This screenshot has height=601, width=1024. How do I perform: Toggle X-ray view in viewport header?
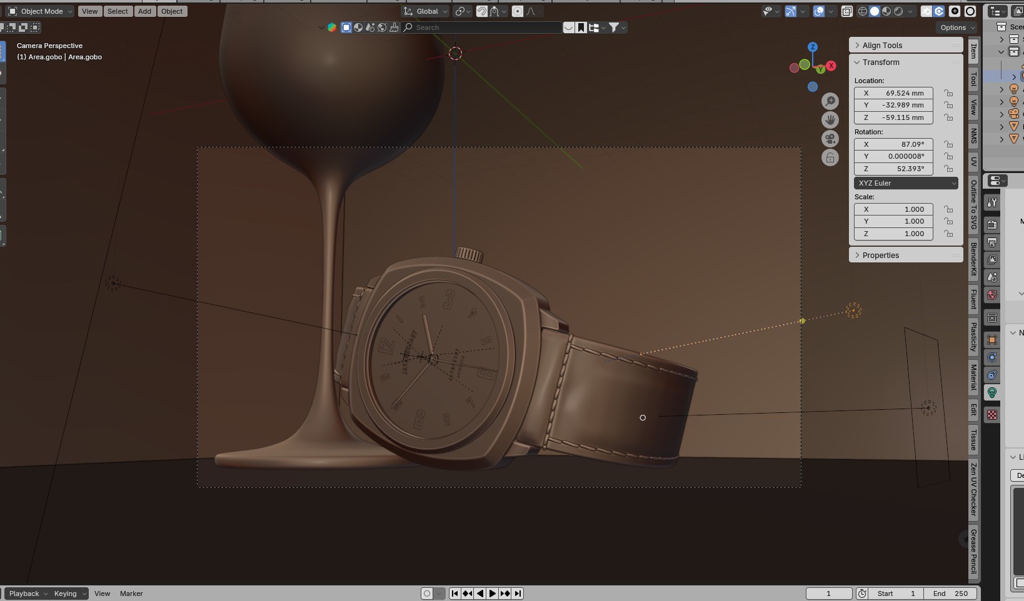[846, 11]
